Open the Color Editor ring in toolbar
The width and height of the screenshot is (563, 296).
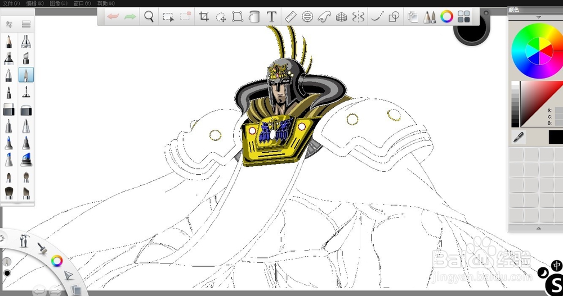tap(446, 16)
